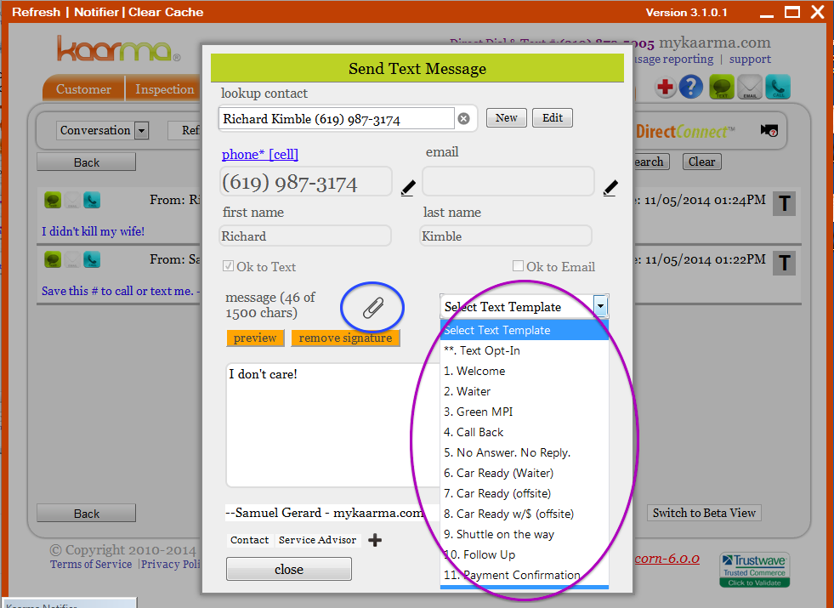Viewport: 834px width, 608px height.
Task: Select the Shuttle on the way template
Action: pos(525,534)
